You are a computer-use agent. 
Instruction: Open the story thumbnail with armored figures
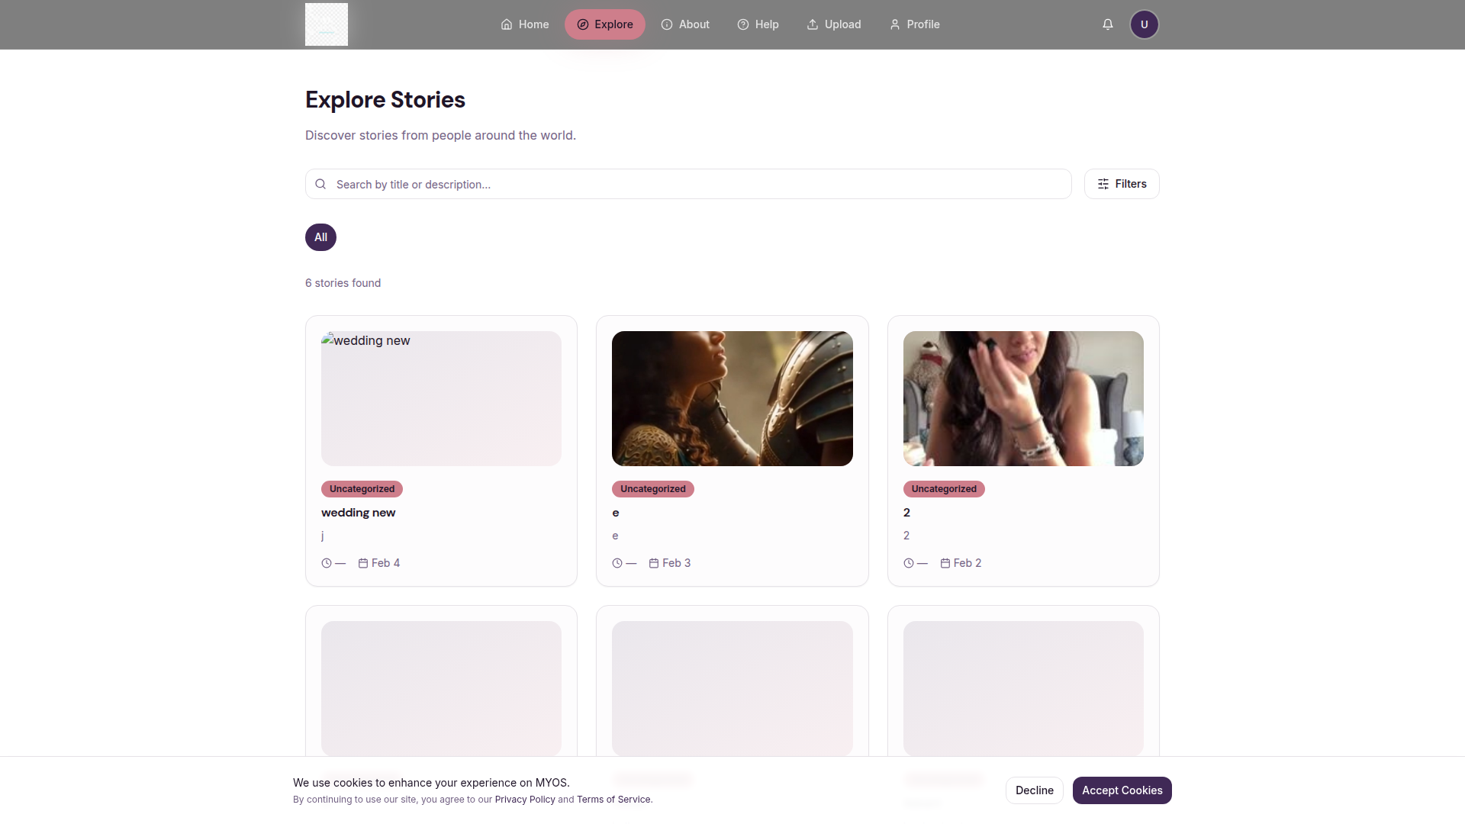click(x=732, y=398)
